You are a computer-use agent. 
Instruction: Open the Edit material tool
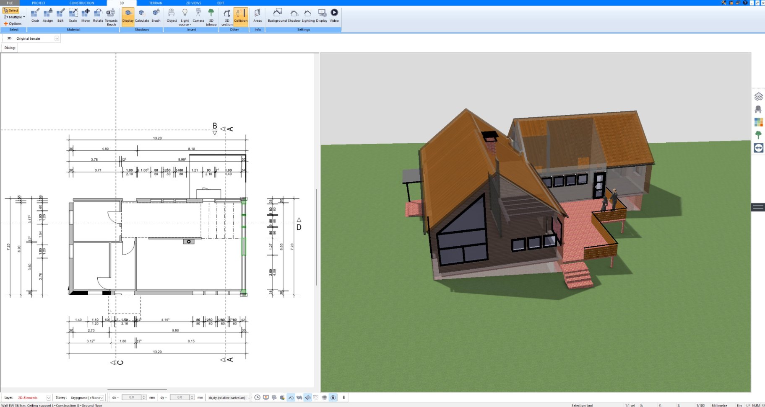pyautogui.click(x=60, y=15)
